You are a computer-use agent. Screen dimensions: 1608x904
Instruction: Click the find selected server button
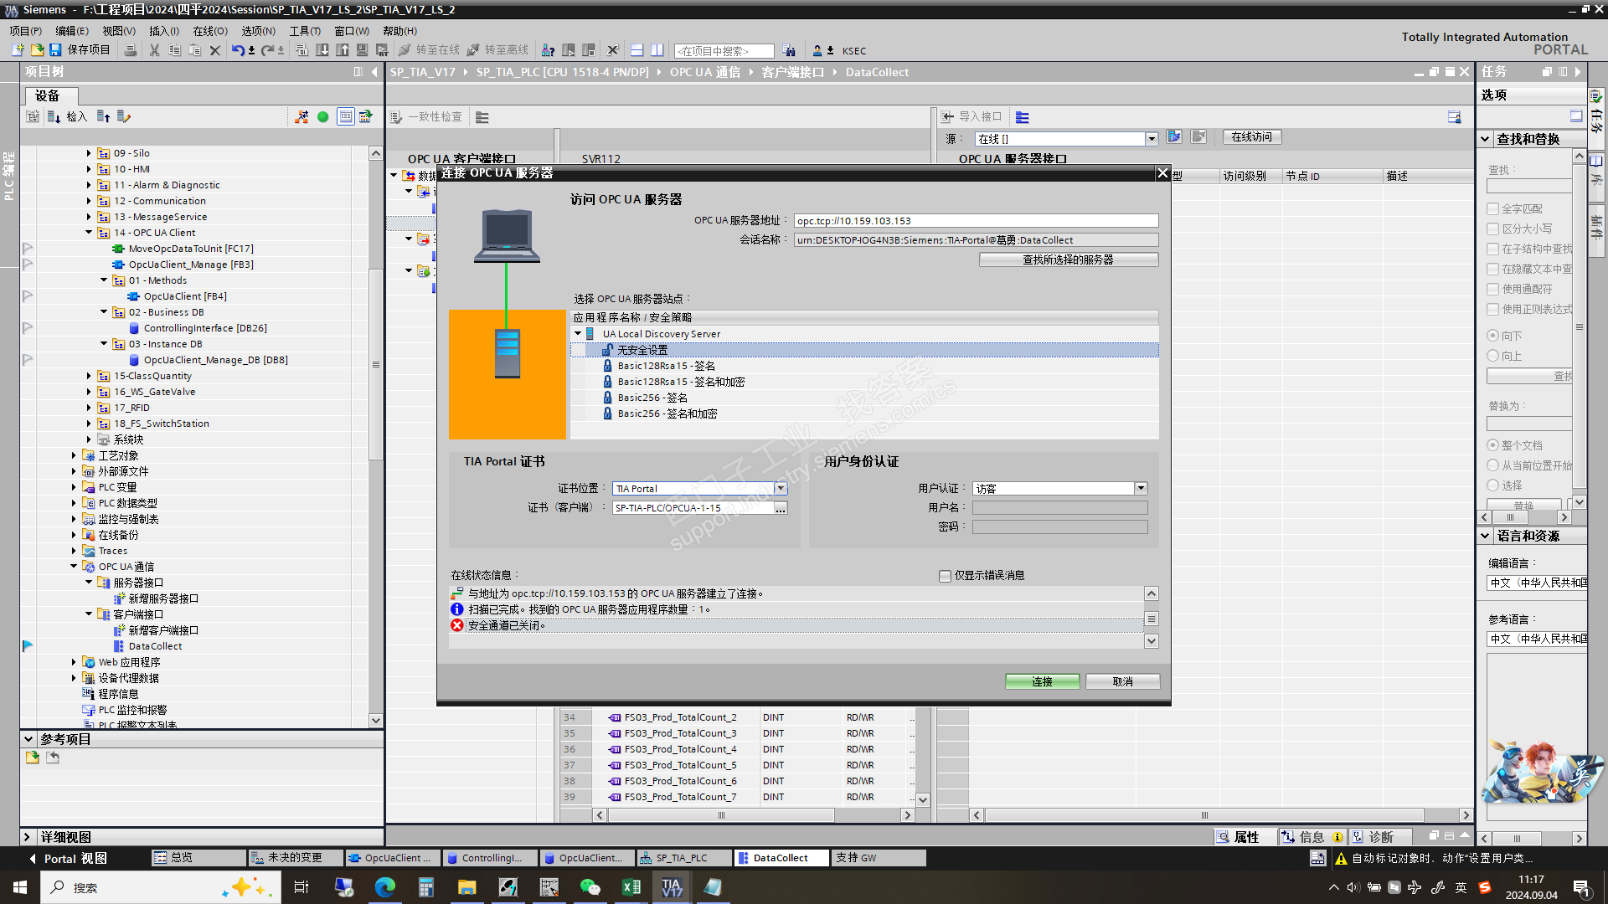click(1068, 259)
